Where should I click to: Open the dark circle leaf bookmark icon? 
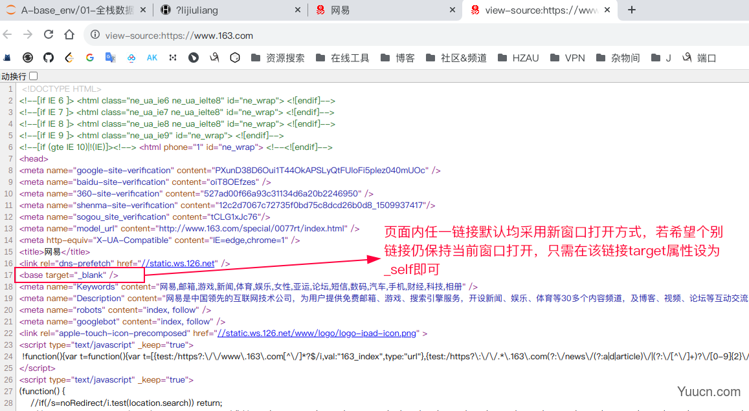194,58
